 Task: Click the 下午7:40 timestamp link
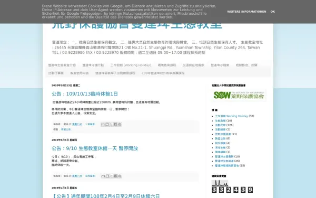tap(77, 124)
